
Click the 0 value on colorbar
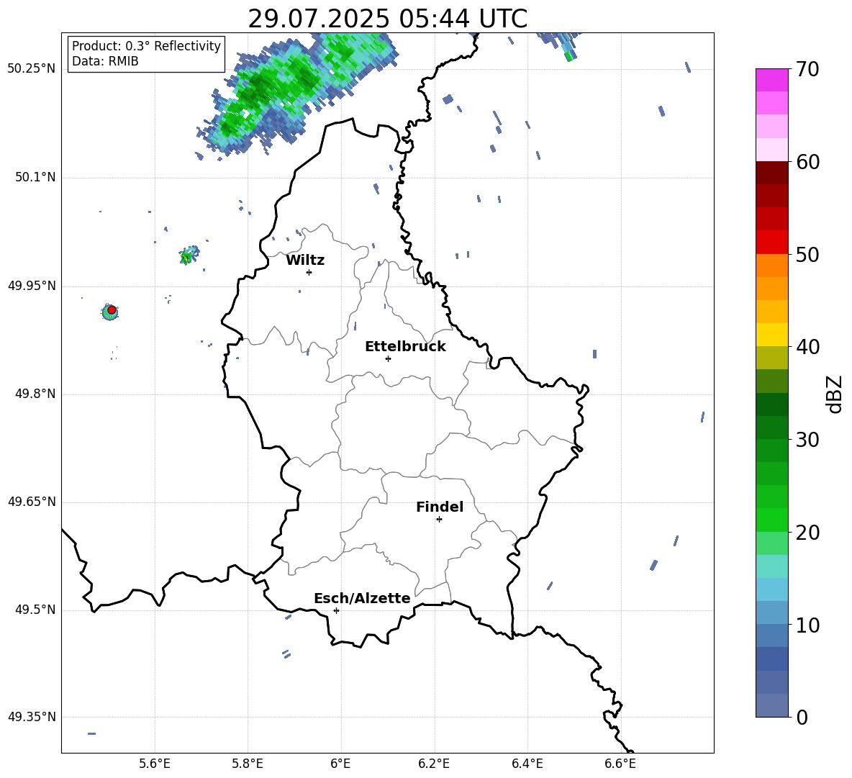point(801,718)
